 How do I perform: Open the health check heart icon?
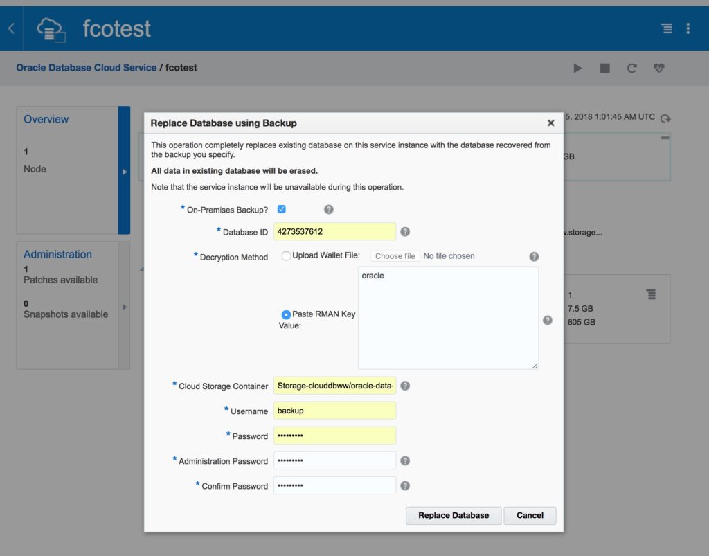tap(658, 68)
